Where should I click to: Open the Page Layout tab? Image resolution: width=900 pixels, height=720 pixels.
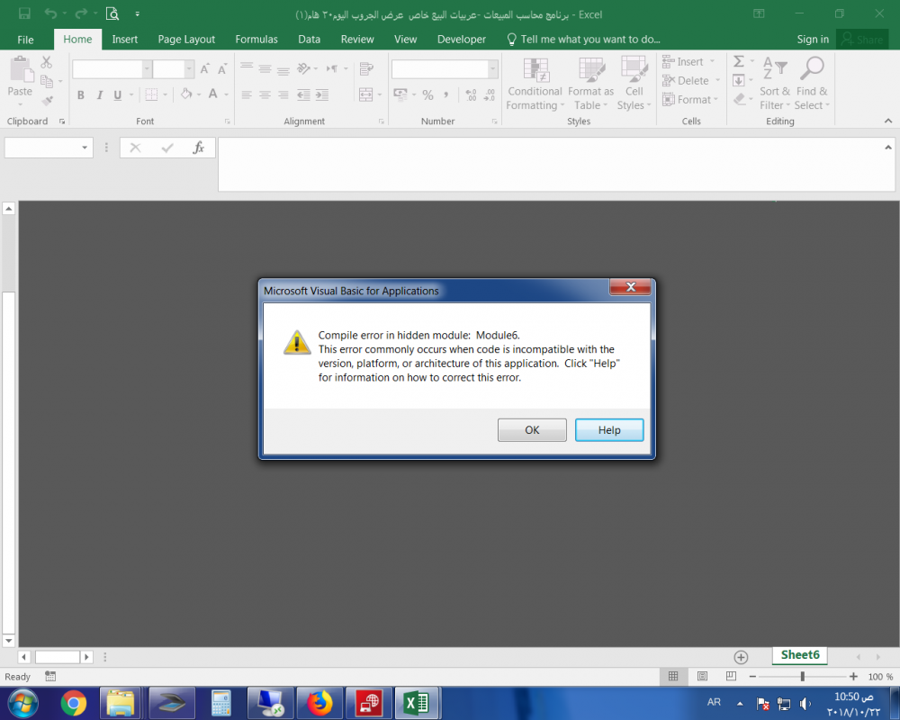pos(186,40)
